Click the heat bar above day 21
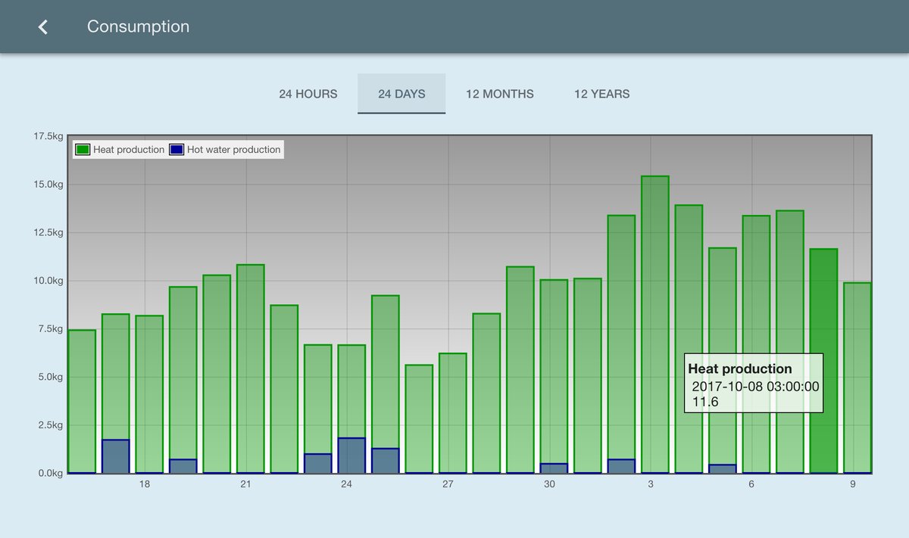This screenshot has height=538, width=909. pos(250,363)
